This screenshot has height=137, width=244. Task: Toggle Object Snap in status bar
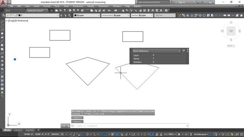[106, 134]
